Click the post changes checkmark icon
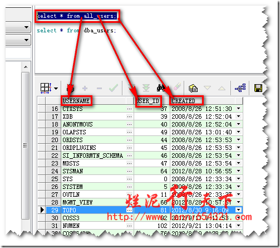280x248 pixels. point(114,88)
